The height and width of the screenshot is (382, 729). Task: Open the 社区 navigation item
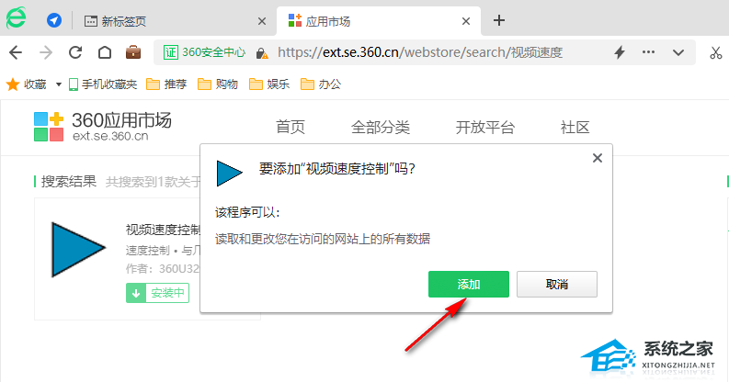point(575,127)
